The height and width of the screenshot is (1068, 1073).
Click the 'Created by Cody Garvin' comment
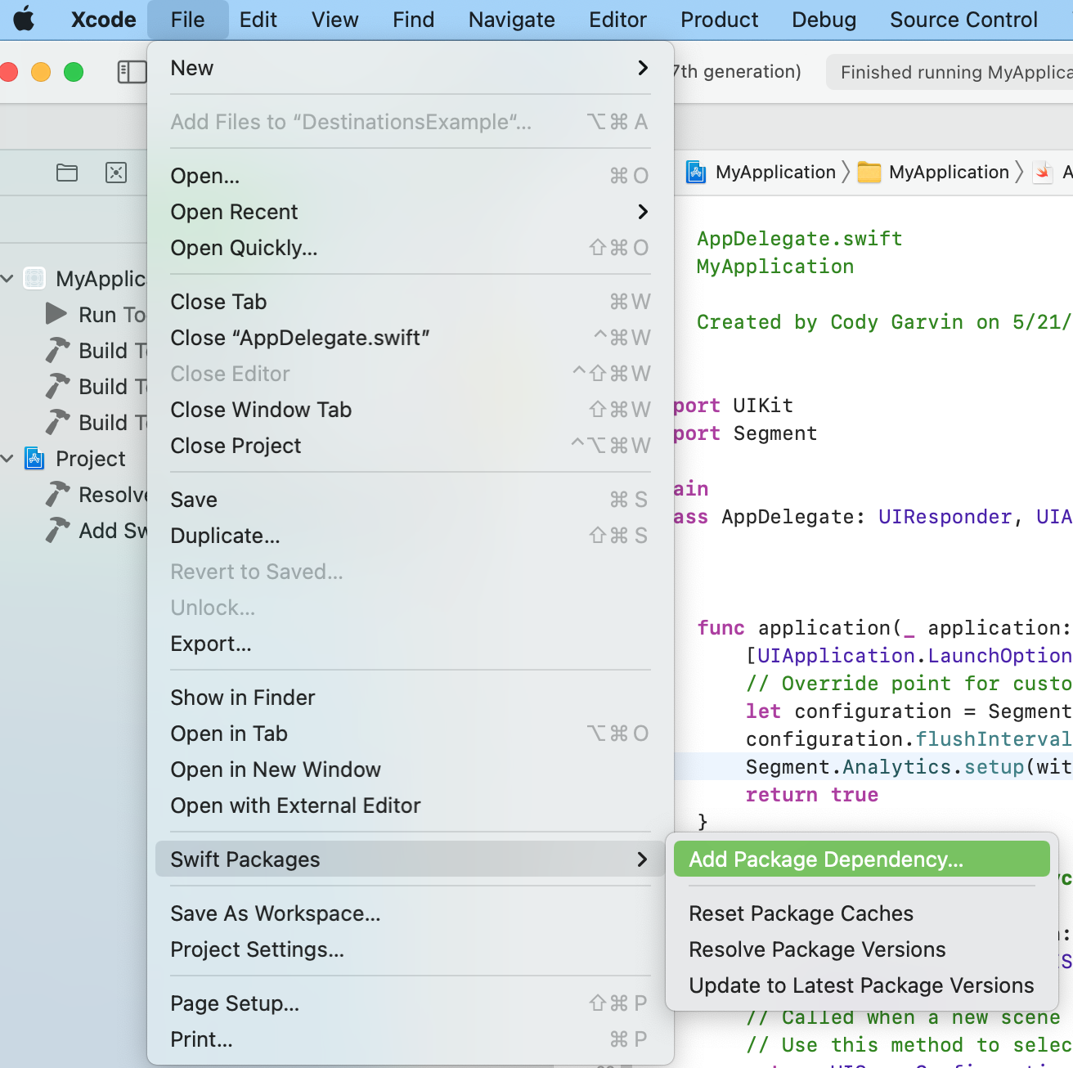coord(885,322)
